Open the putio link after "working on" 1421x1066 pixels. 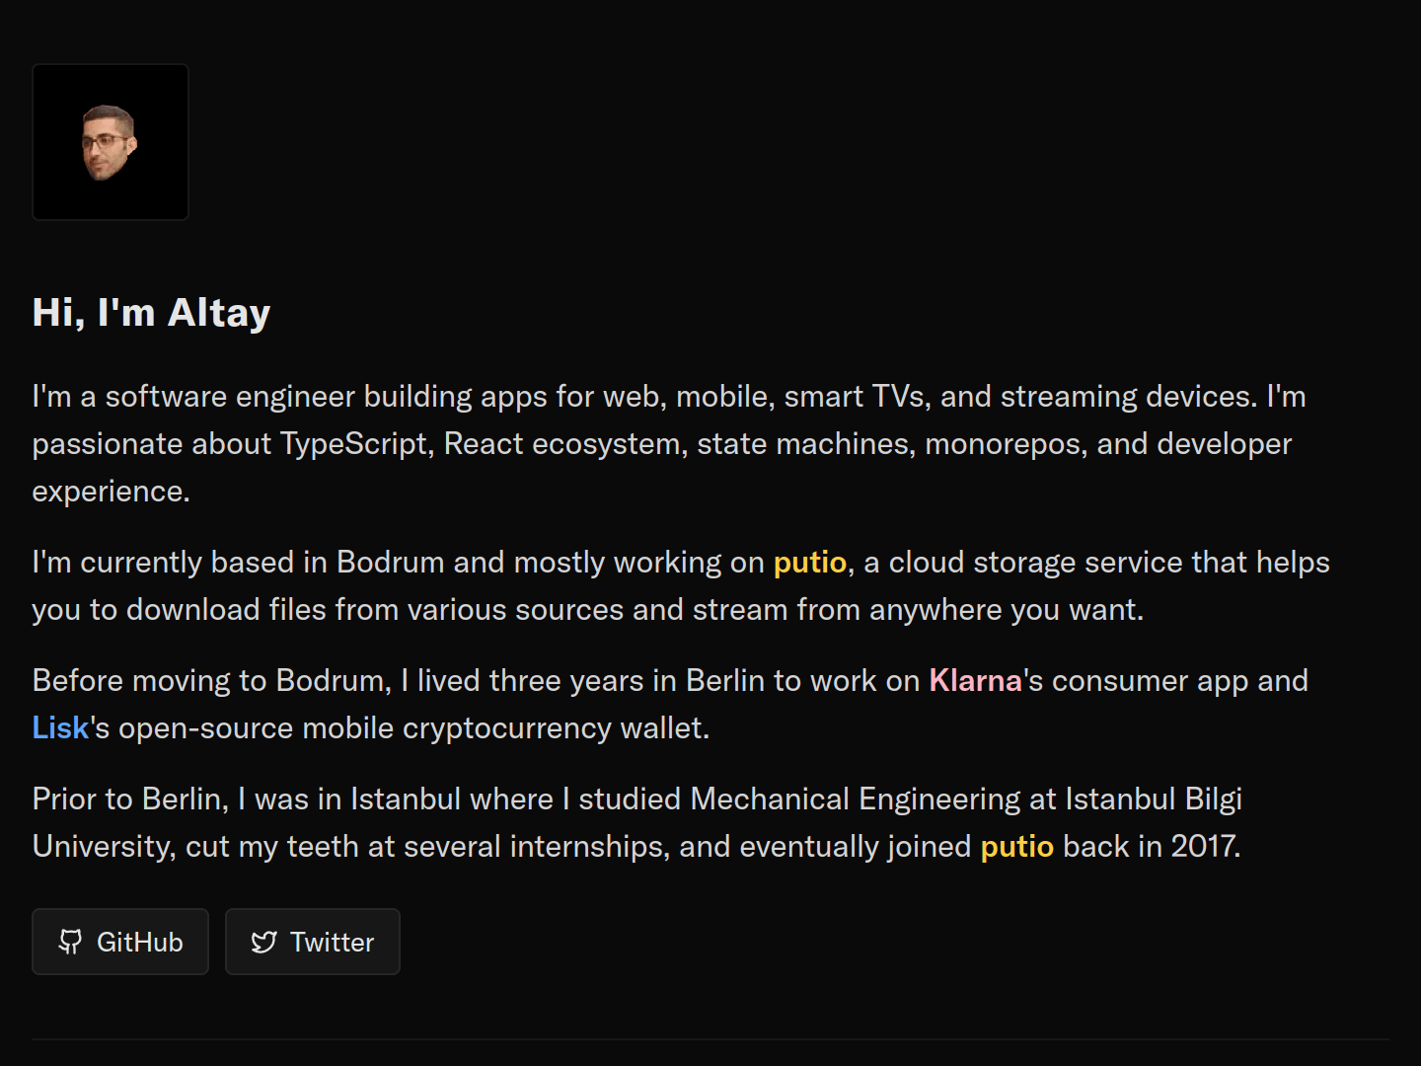coord(809,563)
